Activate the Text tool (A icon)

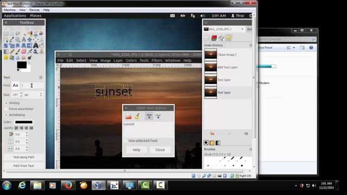[36, 45]
